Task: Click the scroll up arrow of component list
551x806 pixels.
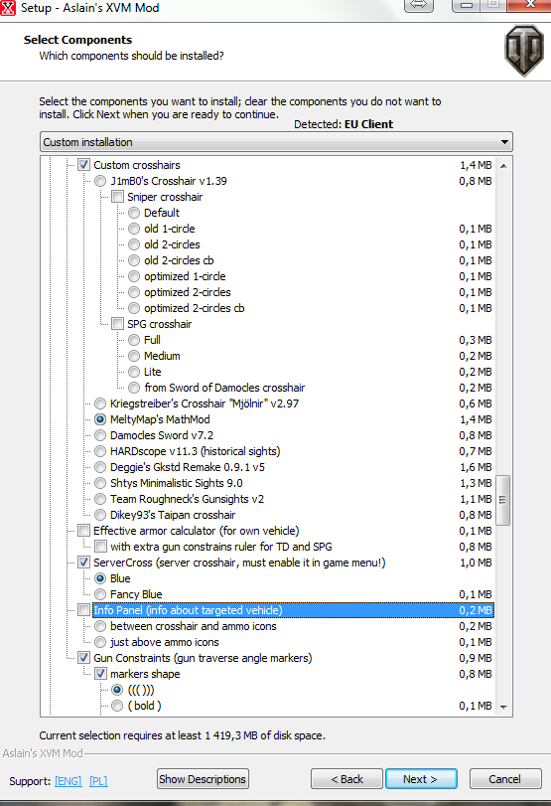Action: point(503,166)
